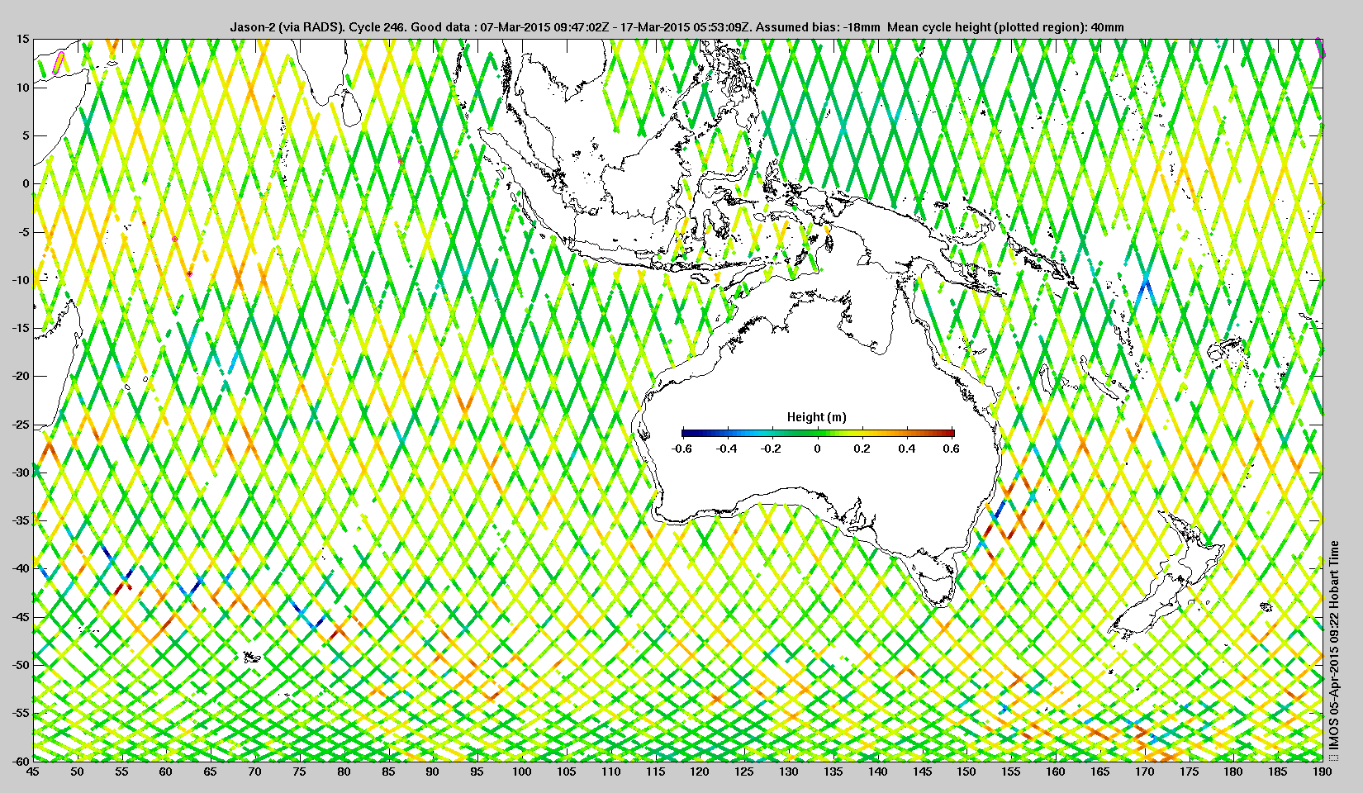Click longitude tick label 105
Image resolution: width=1363 pixels, height=793 pixels.
click(x=566, y=772)
